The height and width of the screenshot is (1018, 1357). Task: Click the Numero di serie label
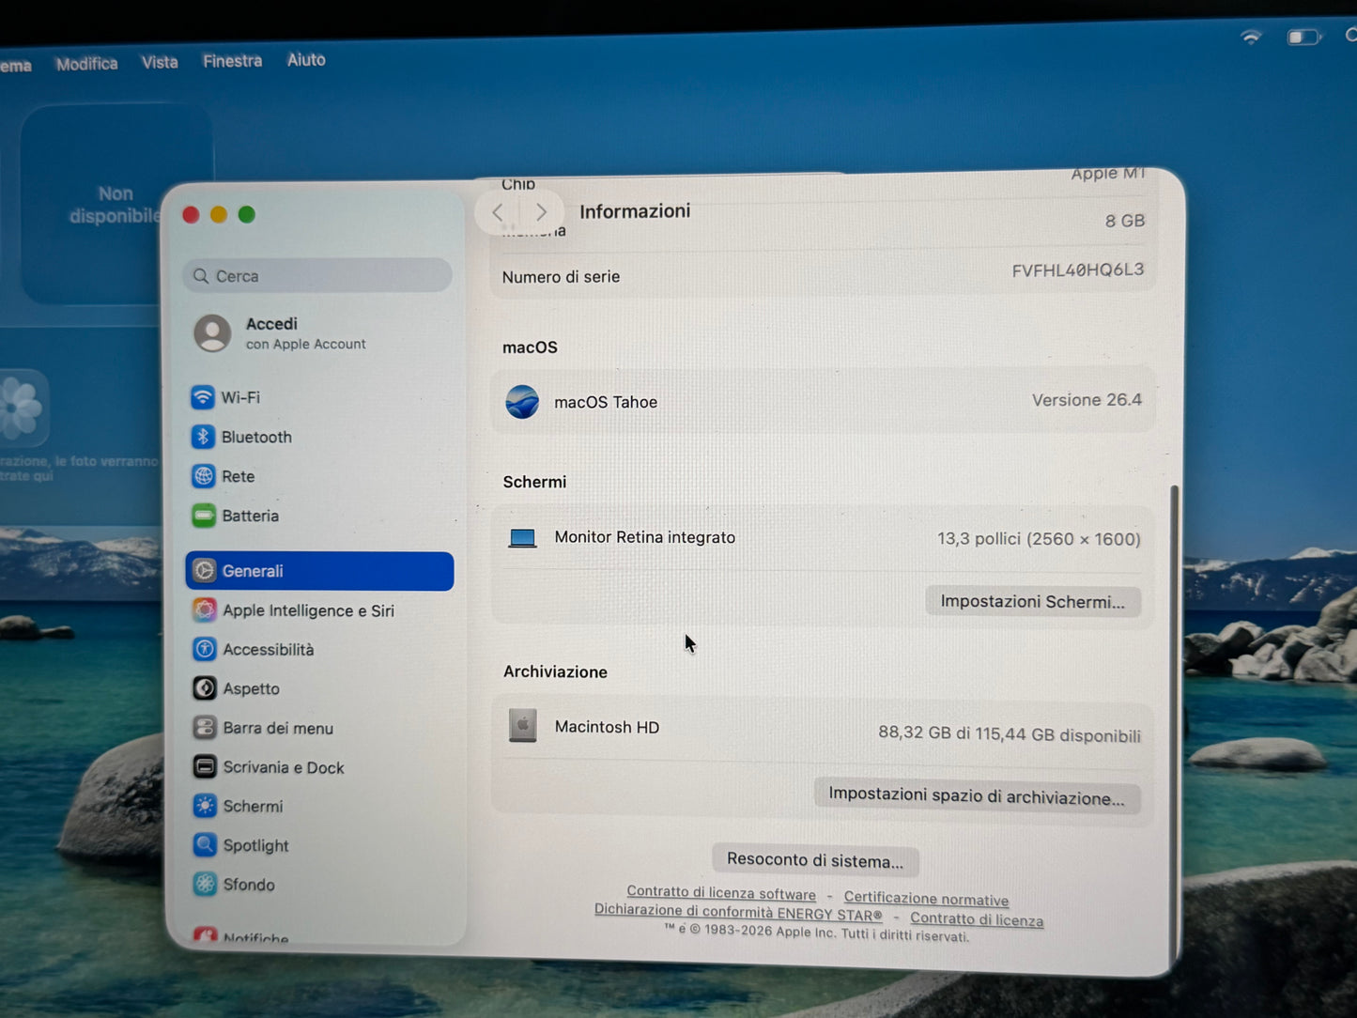(x=561, y=277)
